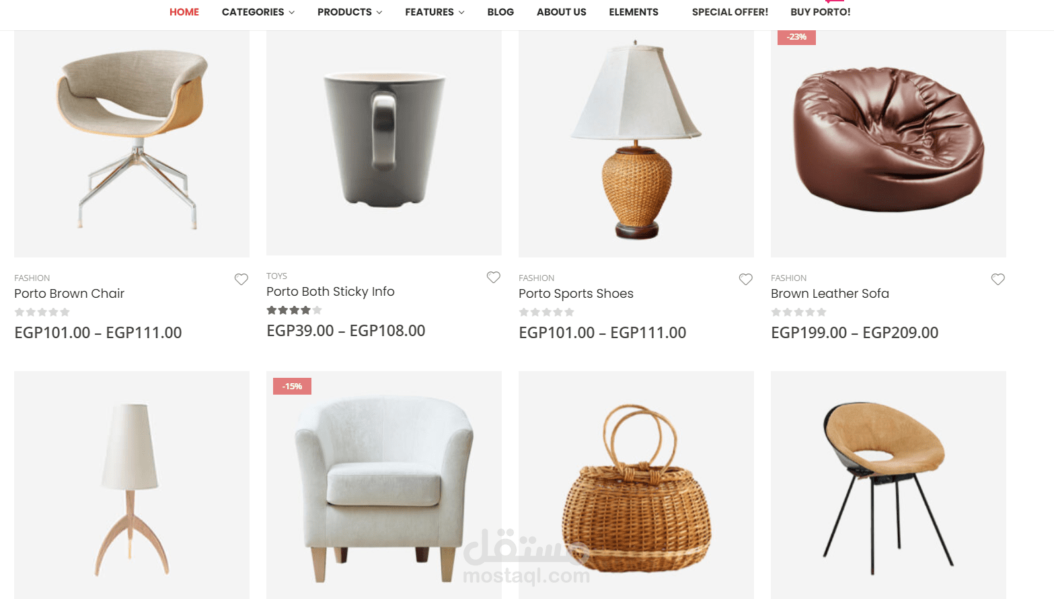This screenshot has height=599, width=1054.
Task: Toggle wishlist heart for Porto Sports Shoes
Action: [746, 279]
